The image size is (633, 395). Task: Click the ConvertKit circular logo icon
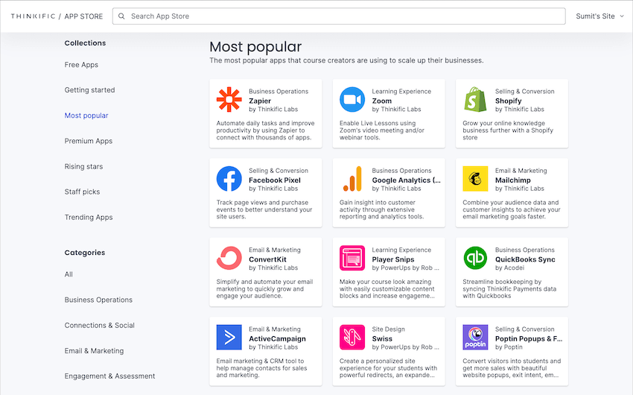point(229,258)
